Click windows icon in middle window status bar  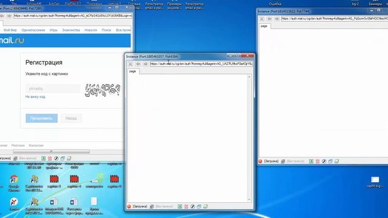point(199,206)
